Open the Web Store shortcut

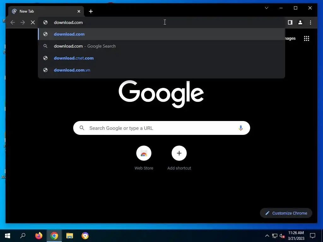[x=144, y=158]
